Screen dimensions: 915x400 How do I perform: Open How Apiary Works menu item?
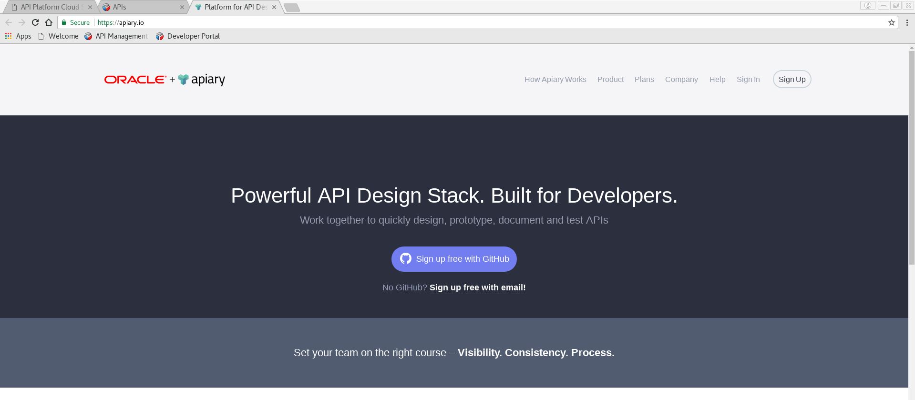click(x=555, y=80)
